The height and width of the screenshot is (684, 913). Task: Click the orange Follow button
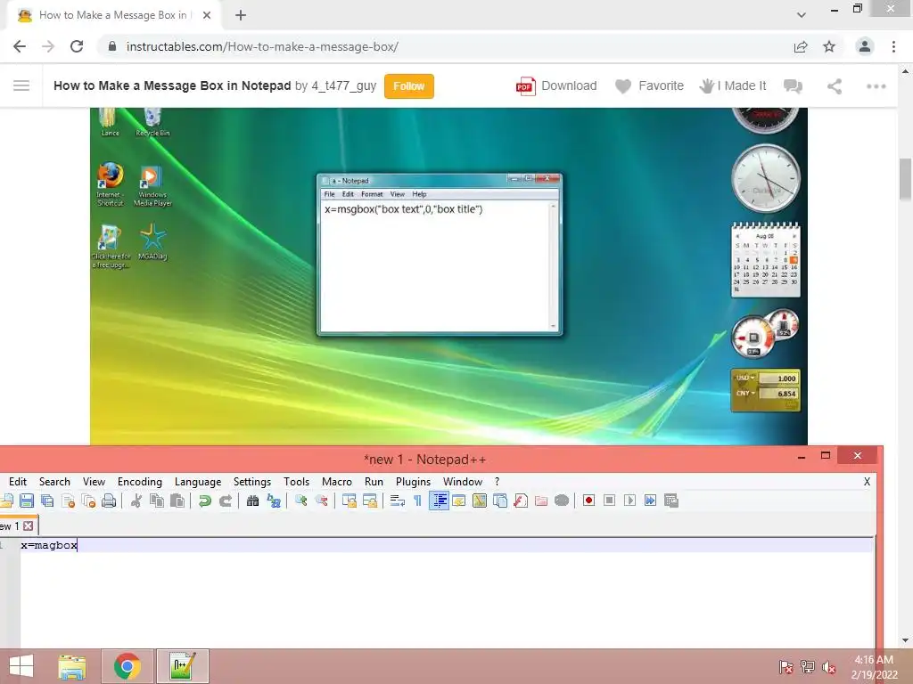click(x=408, y=86)
